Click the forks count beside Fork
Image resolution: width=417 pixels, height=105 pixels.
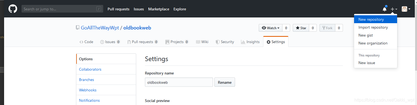pos(339,28)
